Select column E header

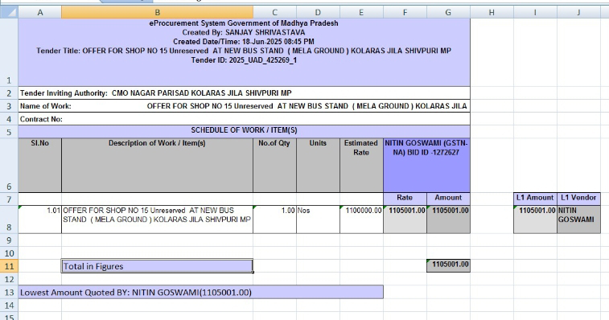(x=361, y=12)
